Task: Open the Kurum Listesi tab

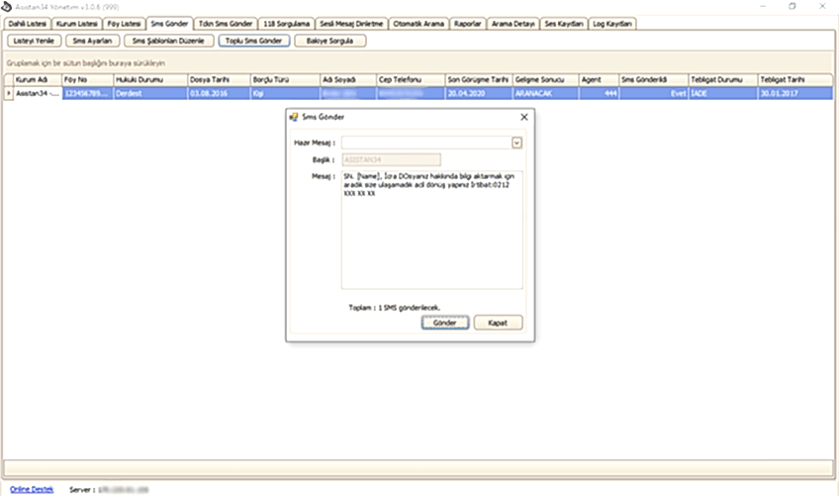Action: [x=78, y=23]
